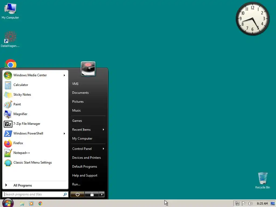Expand the All Programs list

click(35, 185)
